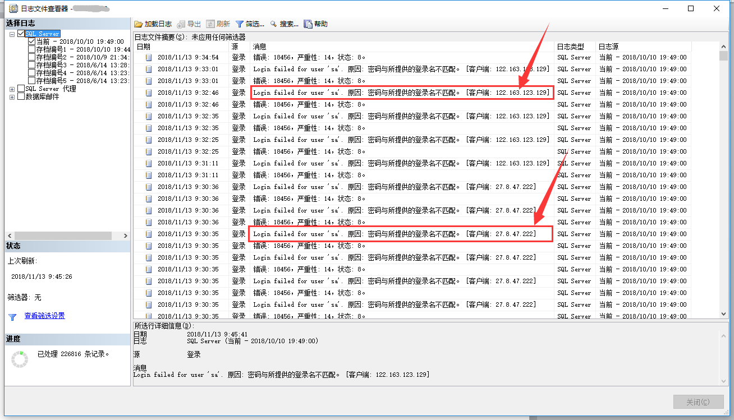Click the 日志文件查看器 title bar icon
The width and height of the screenshot is (734, 420).
12,8
